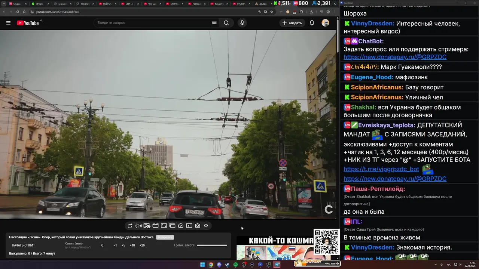Click the QR code overlay image
Screen dimensions: 479x269
(x=326, y=242)
